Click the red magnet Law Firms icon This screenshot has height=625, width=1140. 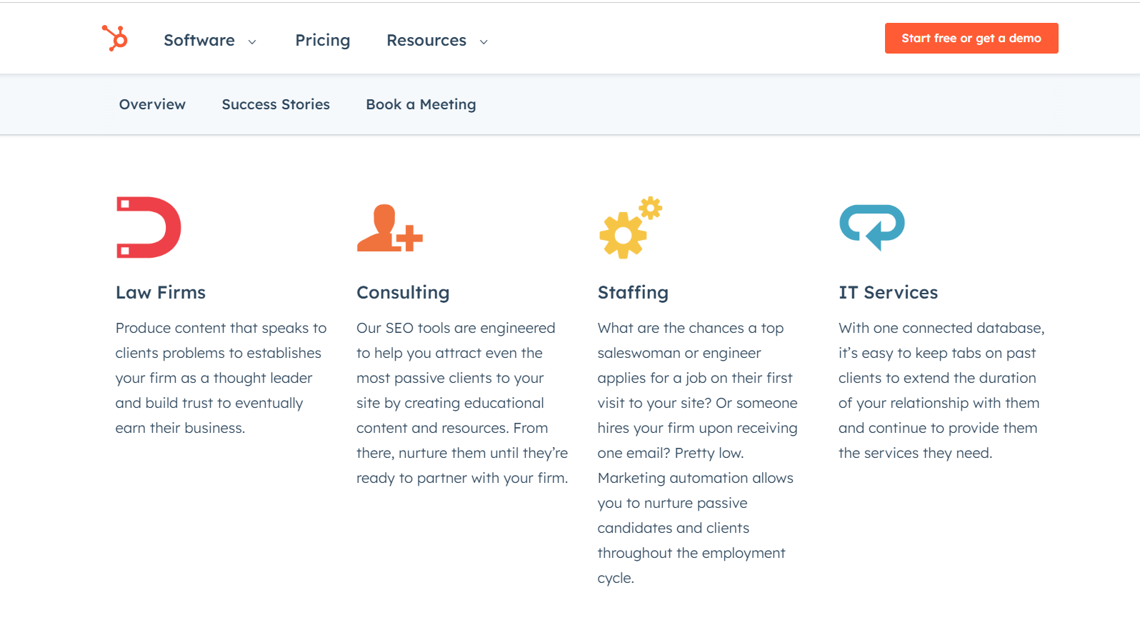(149, 227)
